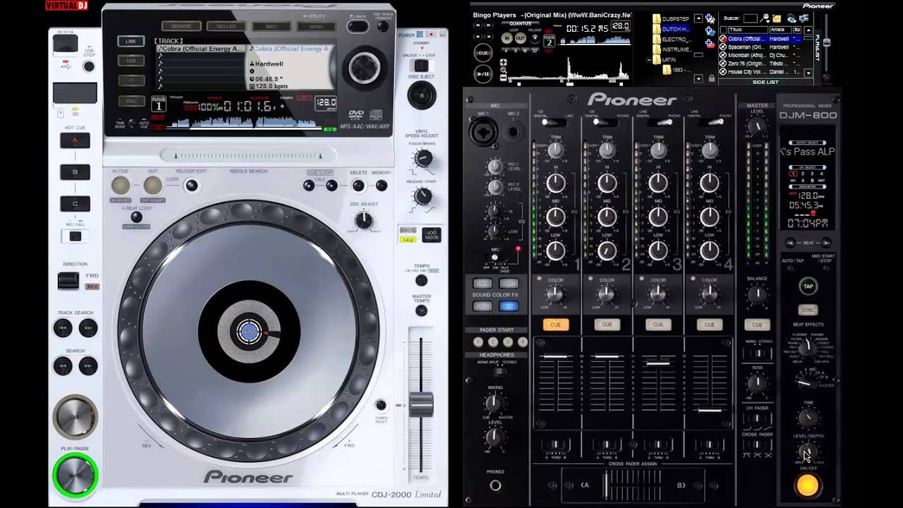Select the USB source button
This screenshot has height=508, width=903.
pyautogui.click(x=131, y=61)
